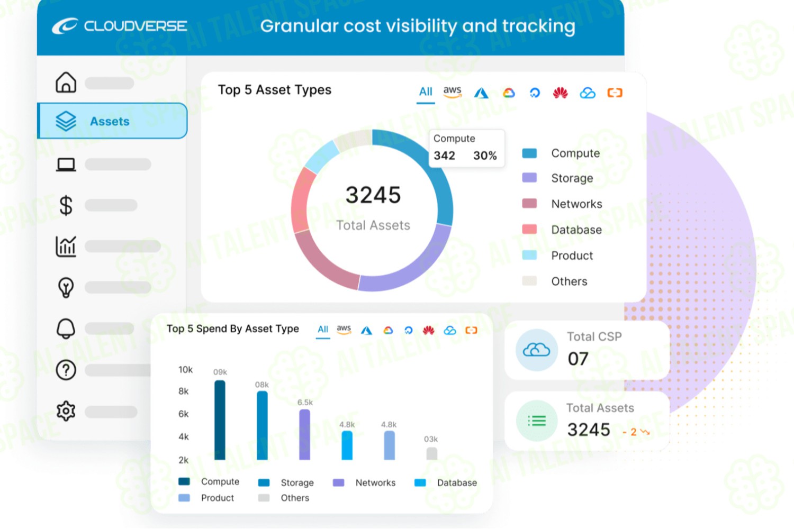This screenshot has width=794, height=529.
Task: Open the question mark help icon
Action: [66, 370]
